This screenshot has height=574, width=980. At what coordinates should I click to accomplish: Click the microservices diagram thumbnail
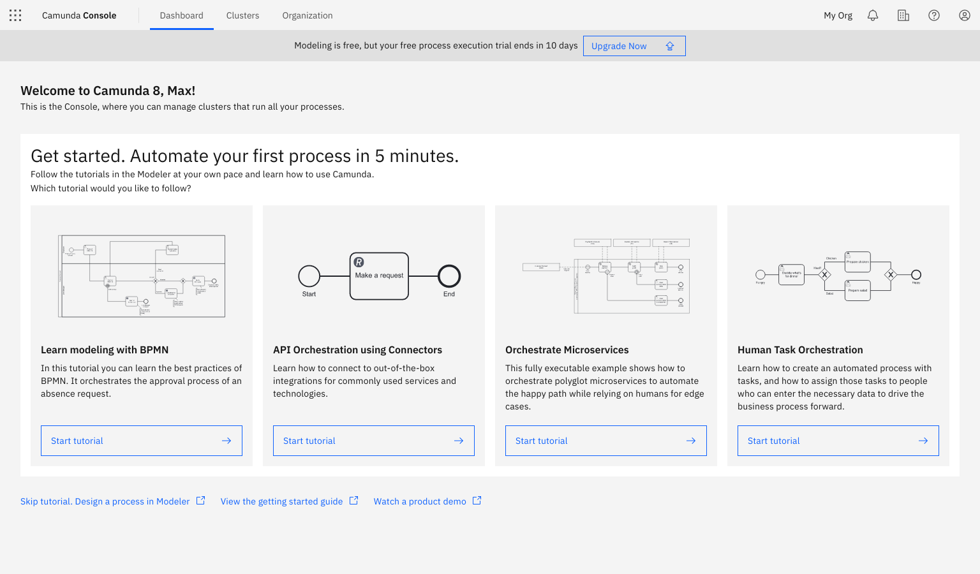tap(606, 276)
